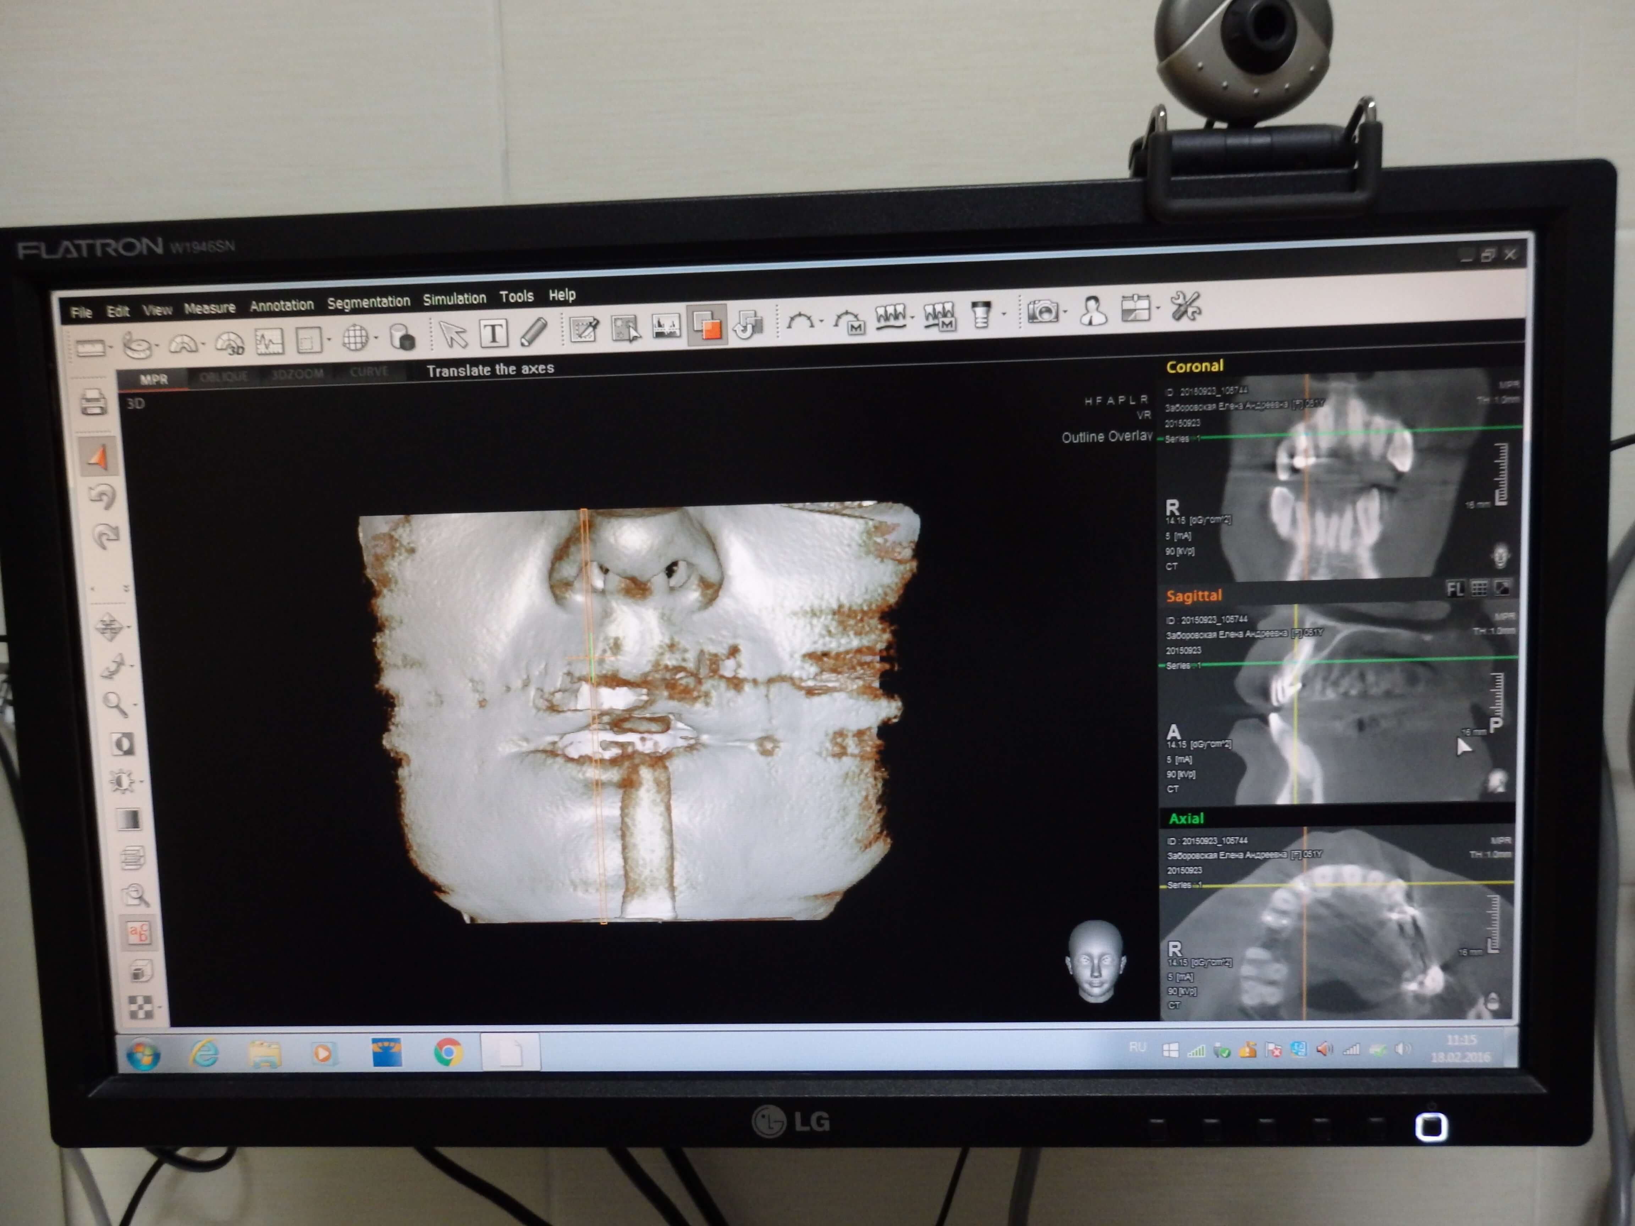Click the 3D cube icon in sidebar
This screenshot has width=1635, height=1226.
141,970
